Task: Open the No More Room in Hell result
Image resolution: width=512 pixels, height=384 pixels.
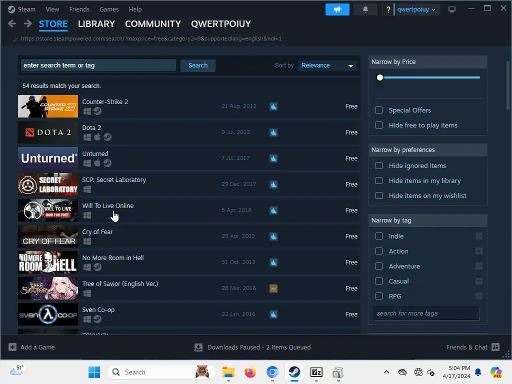Action: tap(189, 262)
